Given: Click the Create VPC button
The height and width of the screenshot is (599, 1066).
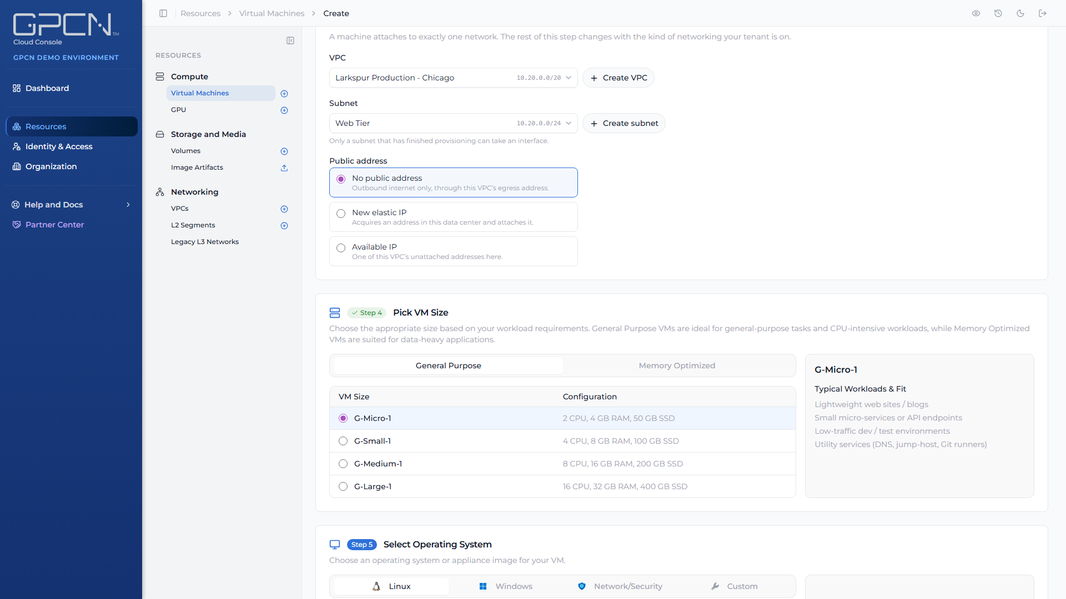Looking at the screenshot, I should pyautogui.click(x=619, y=78).
